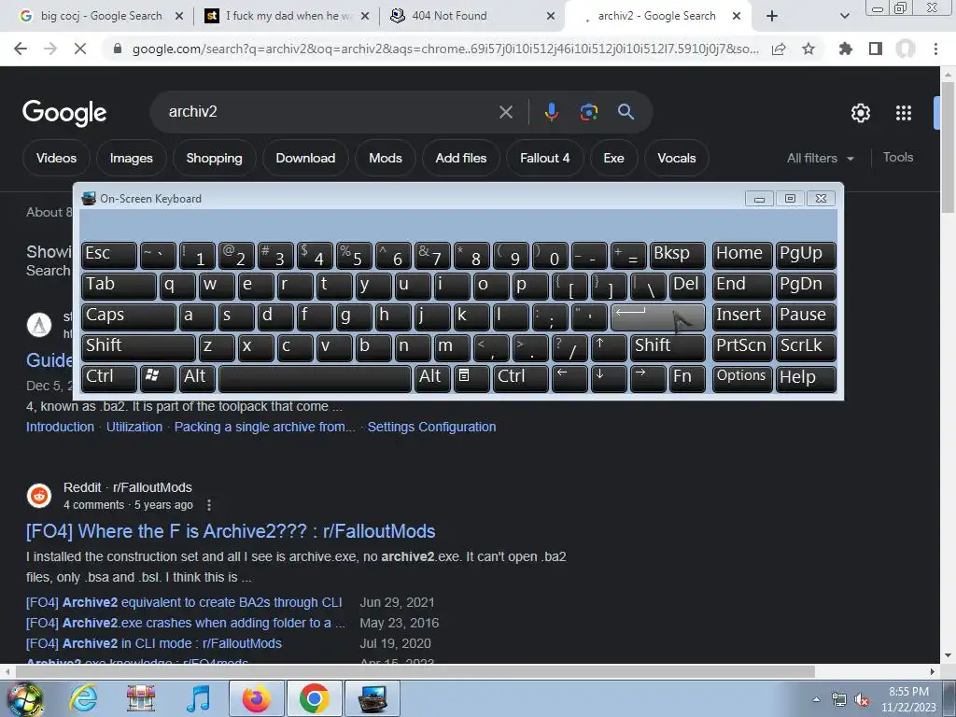The image size is (956, 717).
Task: Click the Windows Start orb
Action: coord(24,699)
